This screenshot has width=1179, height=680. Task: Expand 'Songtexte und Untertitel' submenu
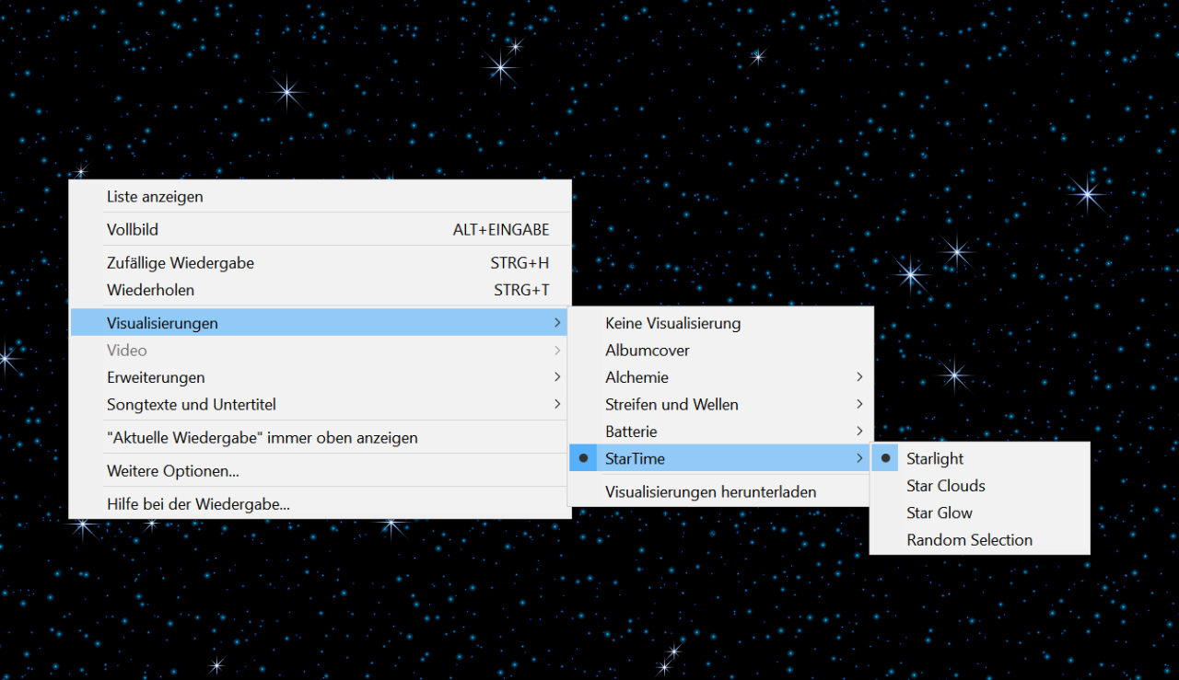point(320,404)
